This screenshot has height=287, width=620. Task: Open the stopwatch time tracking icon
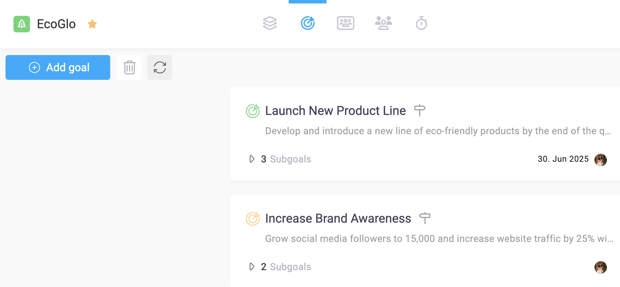421,23
